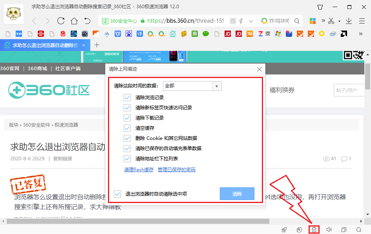Screen dimensions: 371x234
Task: Toggle 退出浏览器时自动清除选中项 option
Action: point(117,193)
